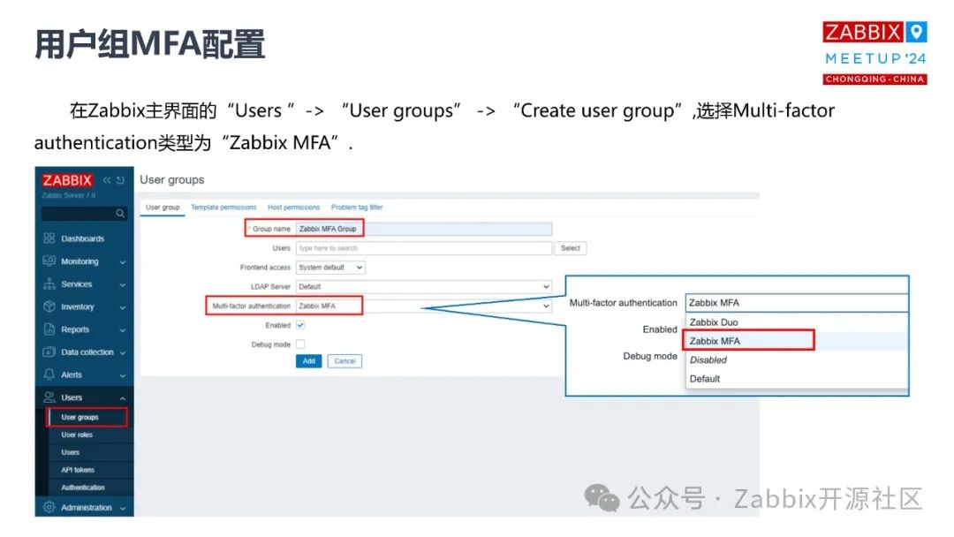Open the Frontend access dropdown
The height and width of the screenshot is (537, 954).
coord(330,268)
